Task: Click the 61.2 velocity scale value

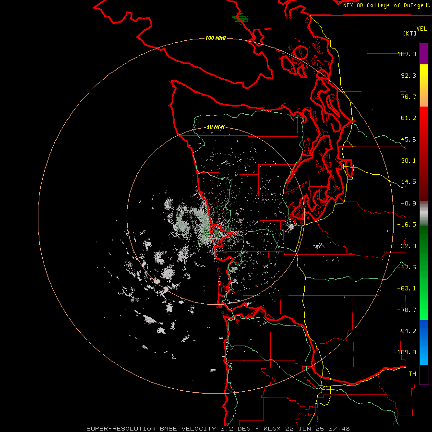Action: (408, 118)
